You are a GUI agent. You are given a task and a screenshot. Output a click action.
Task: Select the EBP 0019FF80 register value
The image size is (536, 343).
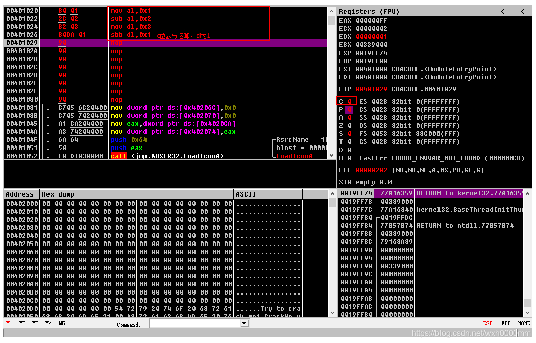coord(371,61)
